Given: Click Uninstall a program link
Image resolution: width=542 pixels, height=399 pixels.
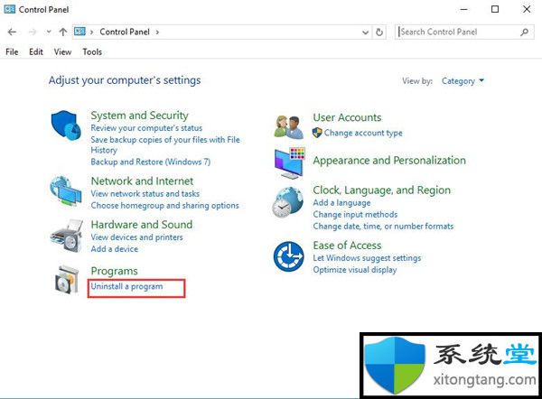Looking at the screenshot, I should [126, 286].
